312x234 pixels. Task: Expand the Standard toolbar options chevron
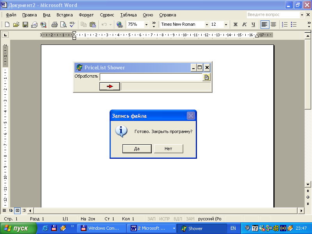154,25
